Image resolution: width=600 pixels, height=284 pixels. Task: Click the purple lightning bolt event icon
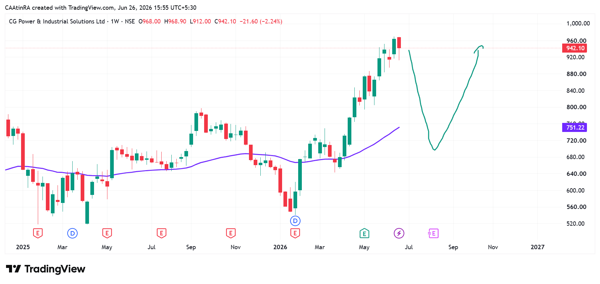click(399, 233)
